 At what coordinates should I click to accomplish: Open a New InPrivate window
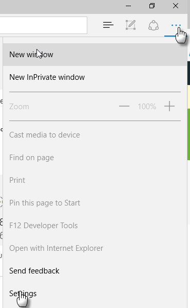click(95, 77)
